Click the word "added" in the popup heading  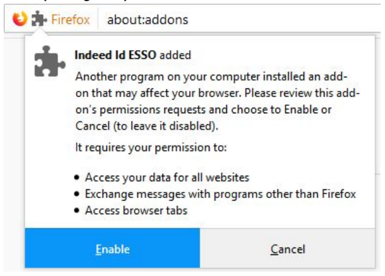pyautogui.click(x=176, y=56)
